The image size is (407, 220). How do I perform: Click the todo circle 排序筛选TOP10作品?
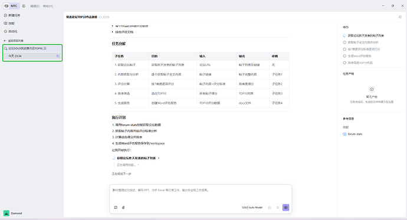point(344,63)
